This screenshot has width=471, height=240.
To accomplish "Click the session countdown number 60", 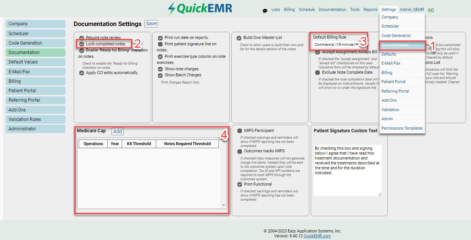I will pyautogui.click(x=431, y=10).
